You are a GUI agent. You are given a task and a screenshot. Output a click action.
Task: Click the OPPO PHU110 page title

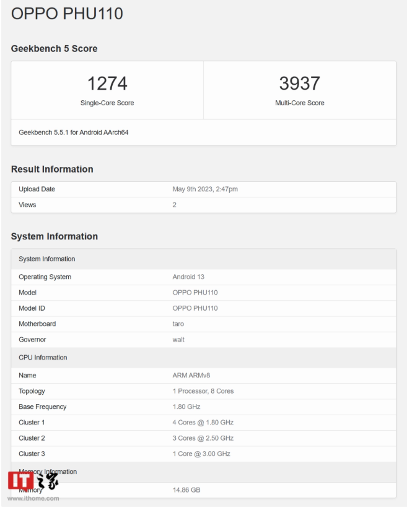tap(67, 14)
